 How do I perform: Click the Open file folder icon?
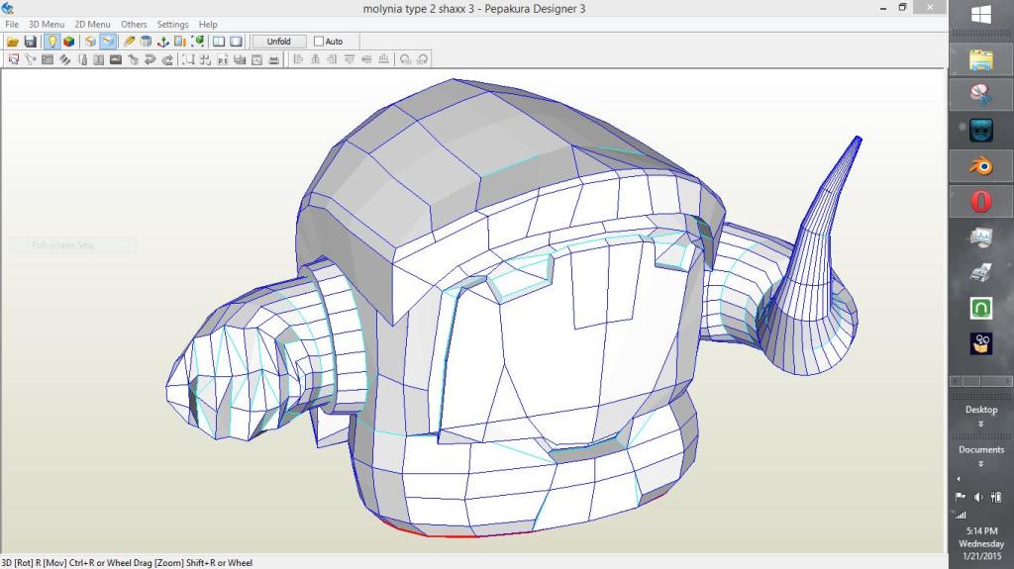13,42
